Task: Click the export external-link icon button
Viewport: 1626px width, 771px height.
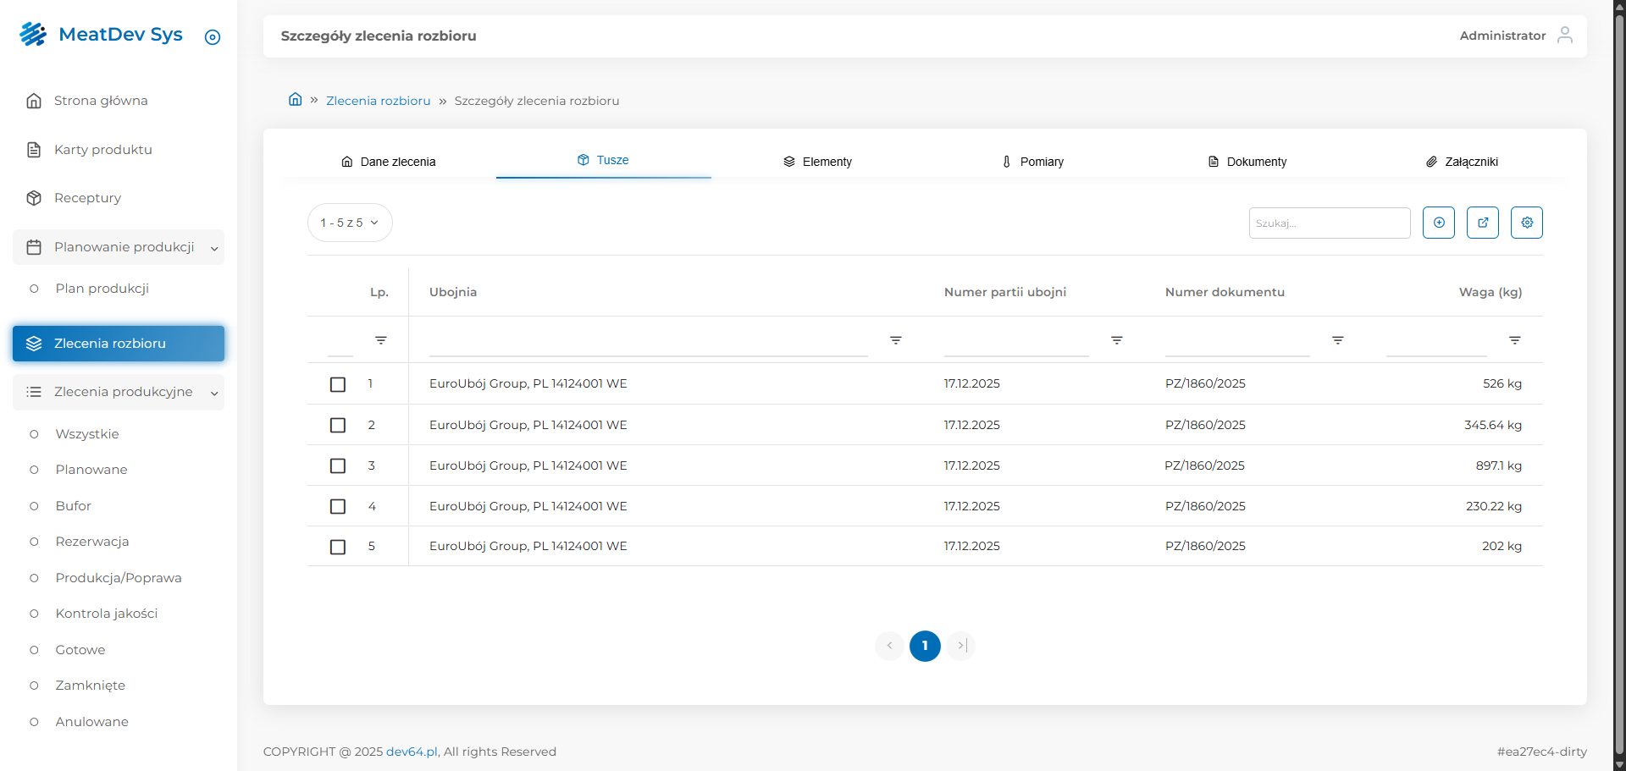Action: [x=1482, y=223]
